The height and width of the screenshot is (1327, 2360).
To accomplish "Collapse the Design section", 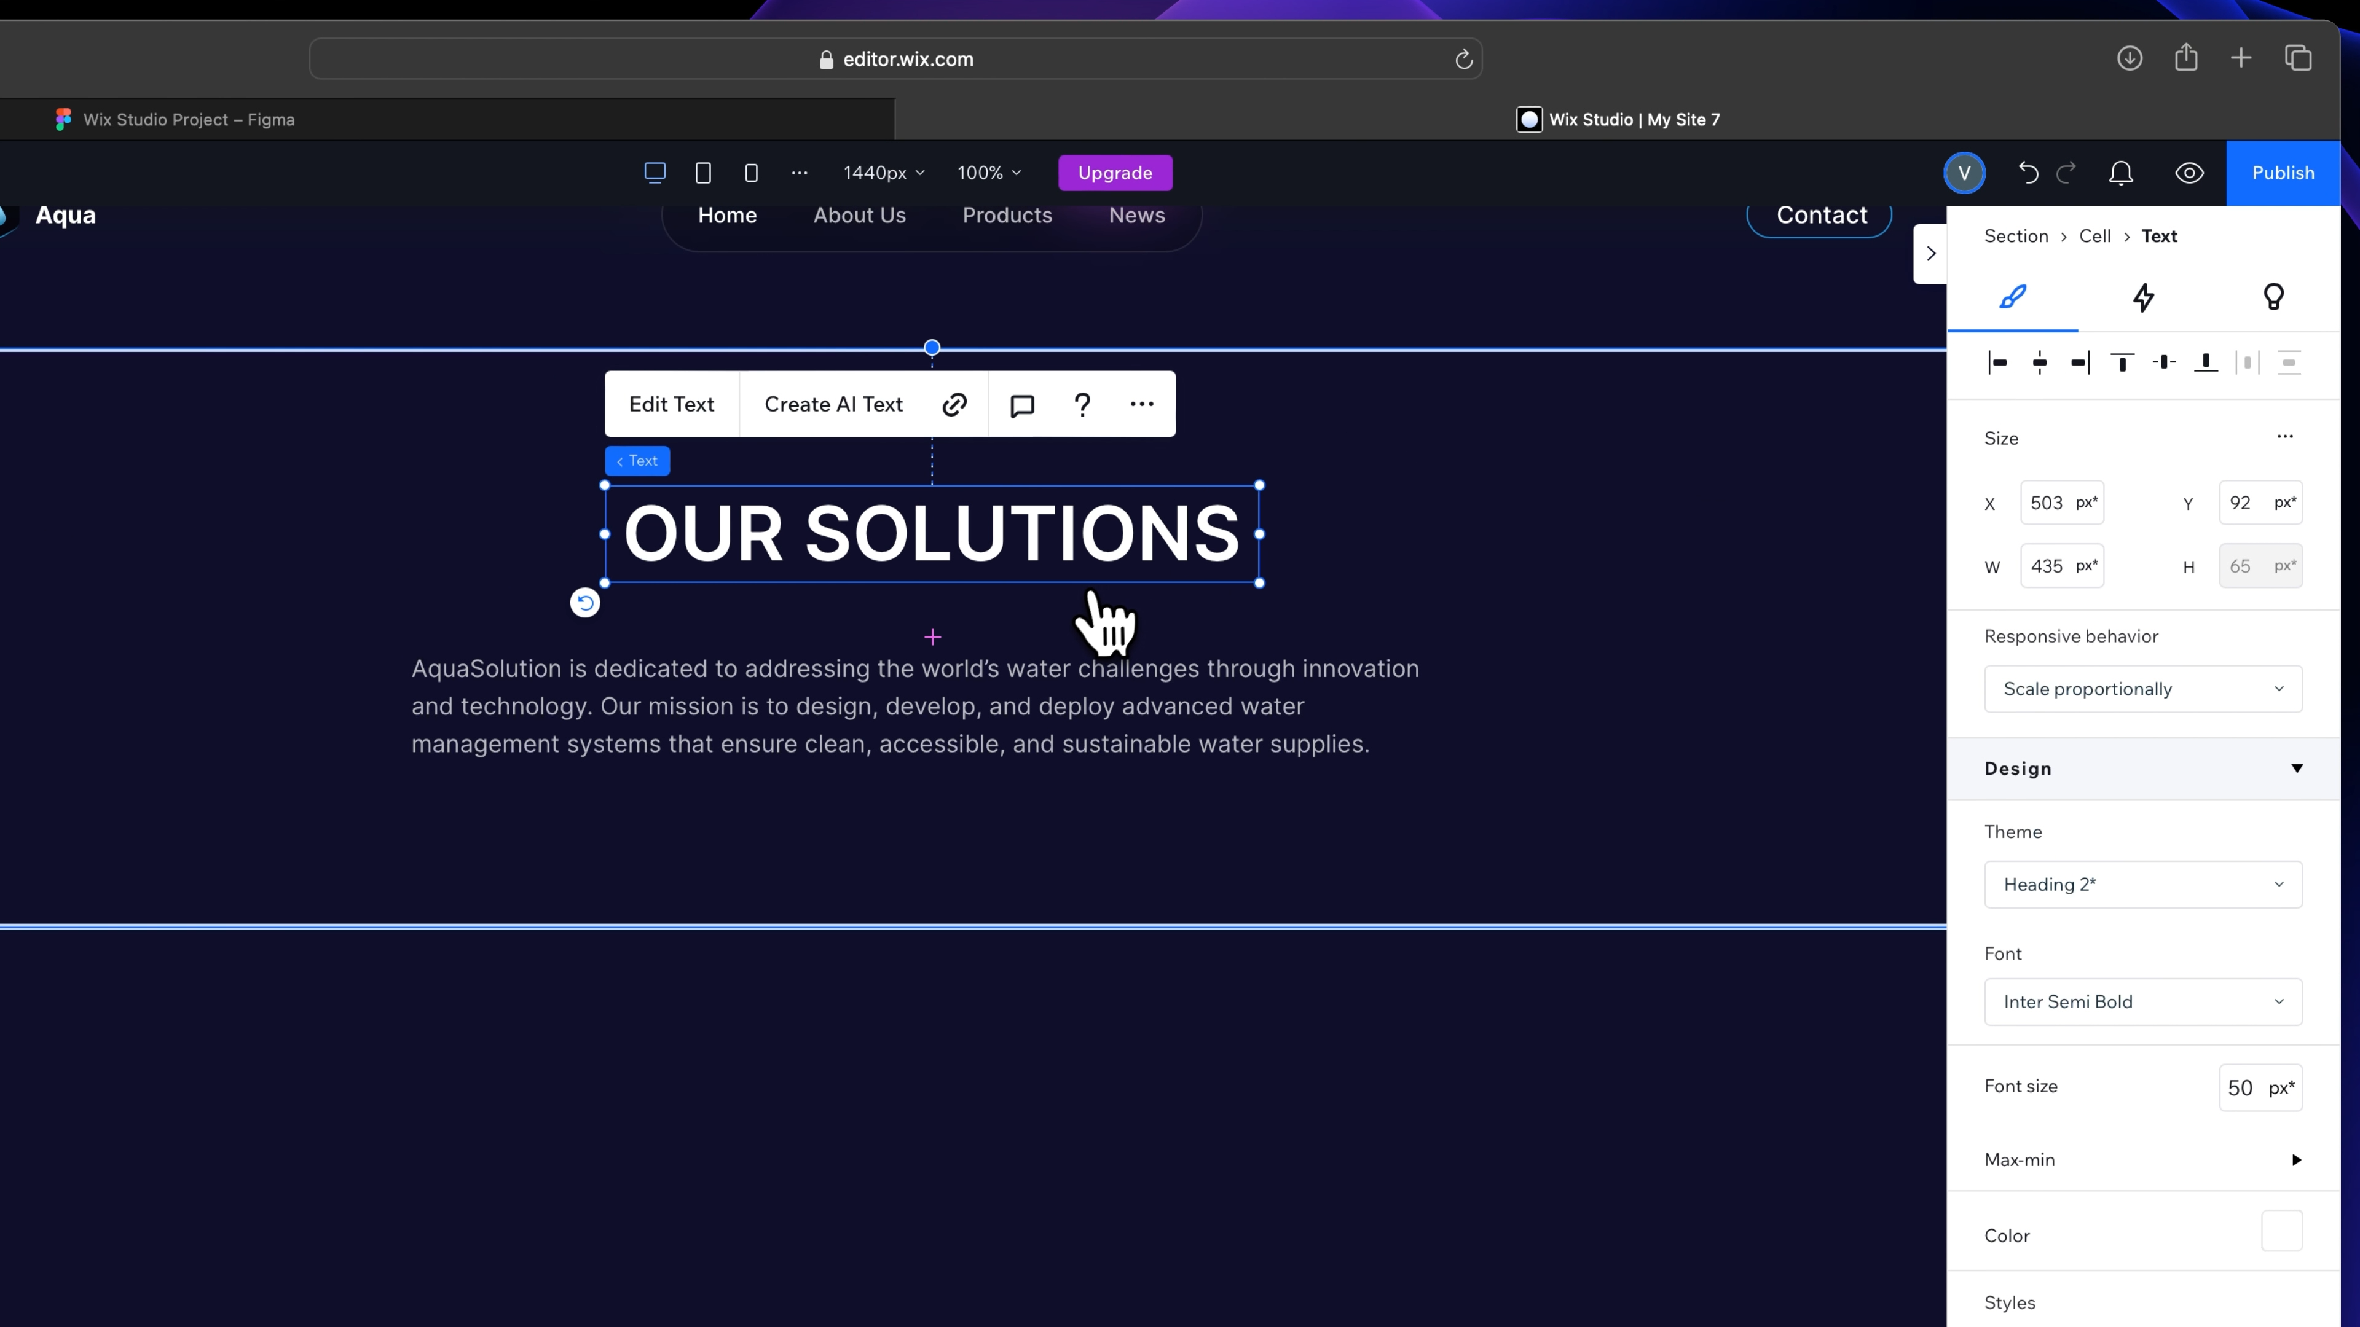I will coord(2297,769).
